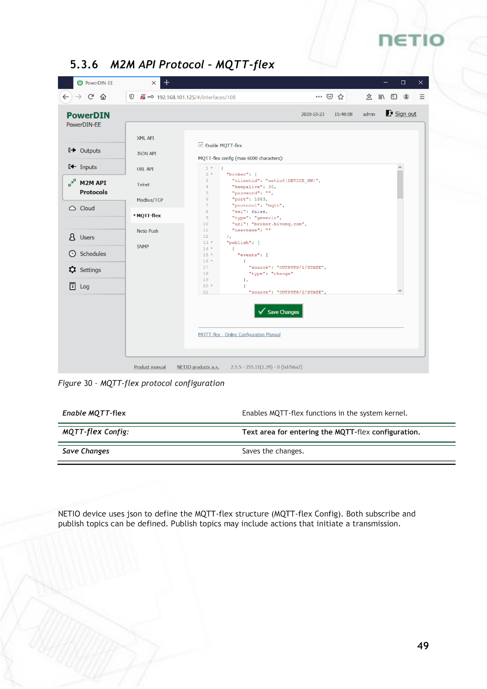487x689 pixels.
Task: Open the browser hamburger menu
Action: click(x=422, y=97)
